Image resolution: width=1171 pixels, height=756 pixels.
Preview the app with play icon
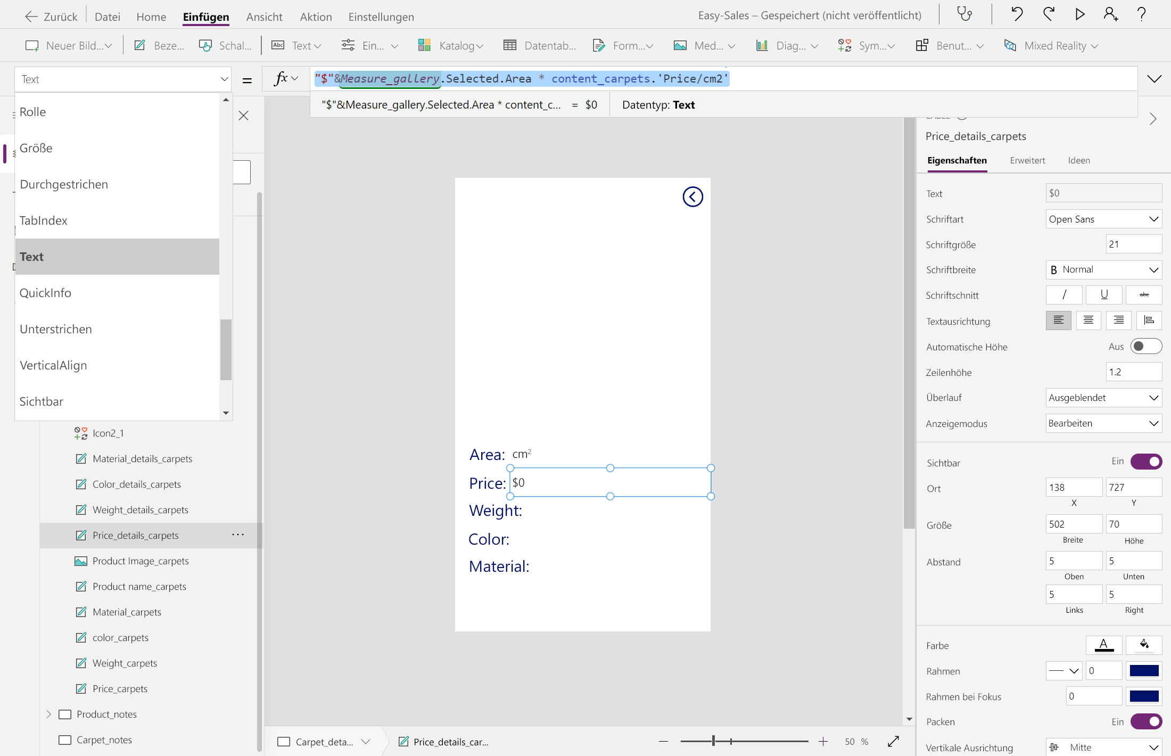tap(1080, 14)
